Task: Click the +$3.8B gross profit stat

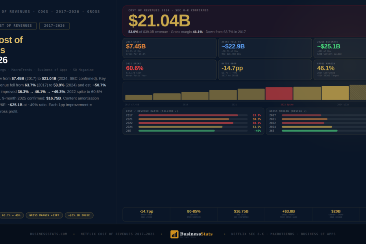Action: [x=288, y=214]
